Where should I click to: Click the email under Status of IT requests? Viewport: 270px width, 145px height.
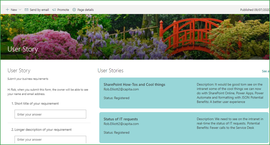click(x=121, y=124)
